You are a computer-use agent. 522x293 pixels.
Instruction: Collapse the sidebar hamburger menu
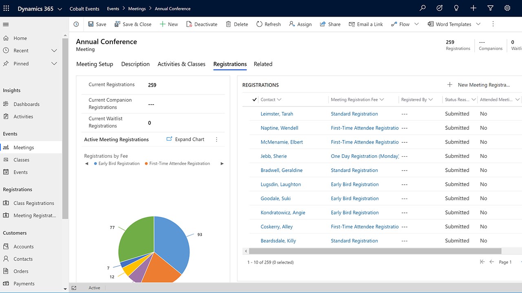tap(6, 24)
